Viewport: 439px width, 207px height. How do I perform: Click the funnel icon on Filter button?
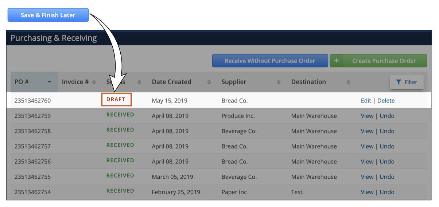point(399,82)
